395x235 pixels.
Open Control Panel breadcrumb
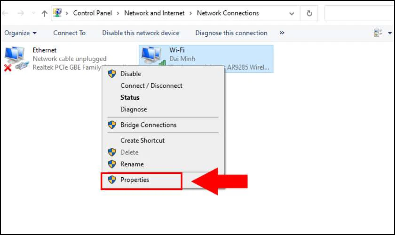[x=93, y=13]
